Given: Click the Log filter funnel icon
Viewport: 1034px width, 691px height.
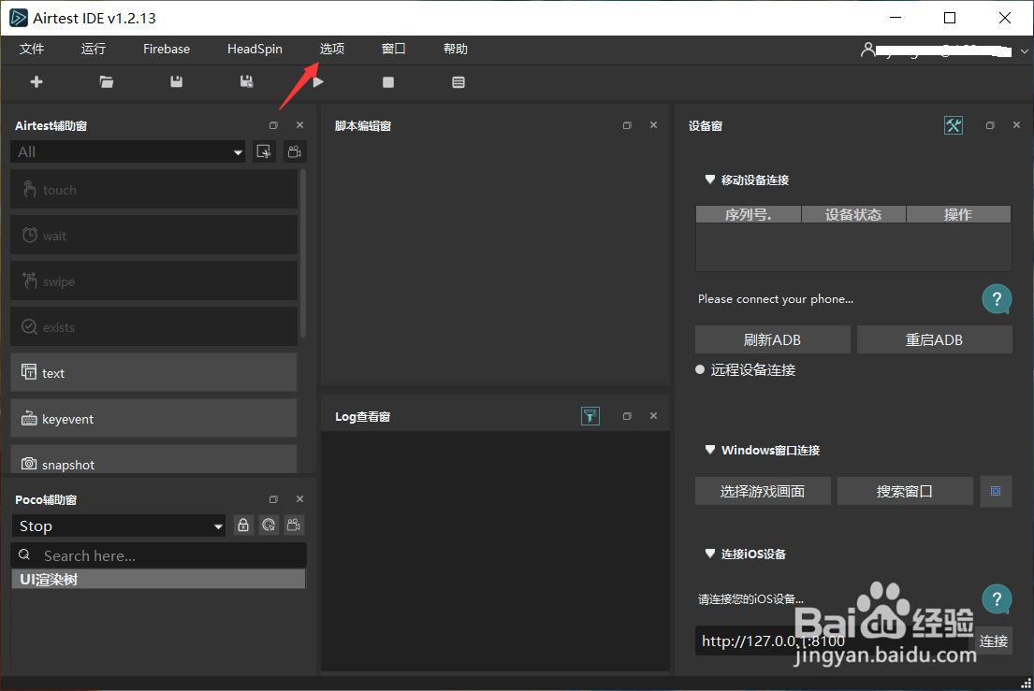Looking at the screenshot, I should pos(590,416).
